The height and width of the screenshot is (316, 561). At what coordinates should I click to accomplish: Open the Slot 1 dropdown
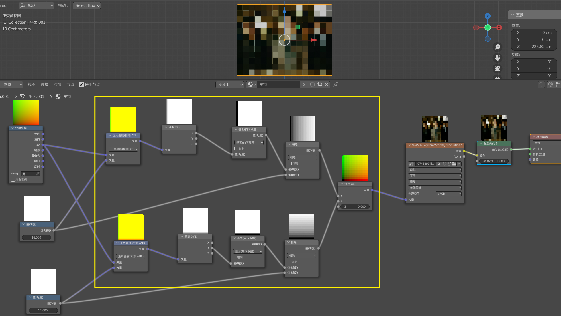tap(229, 84)
